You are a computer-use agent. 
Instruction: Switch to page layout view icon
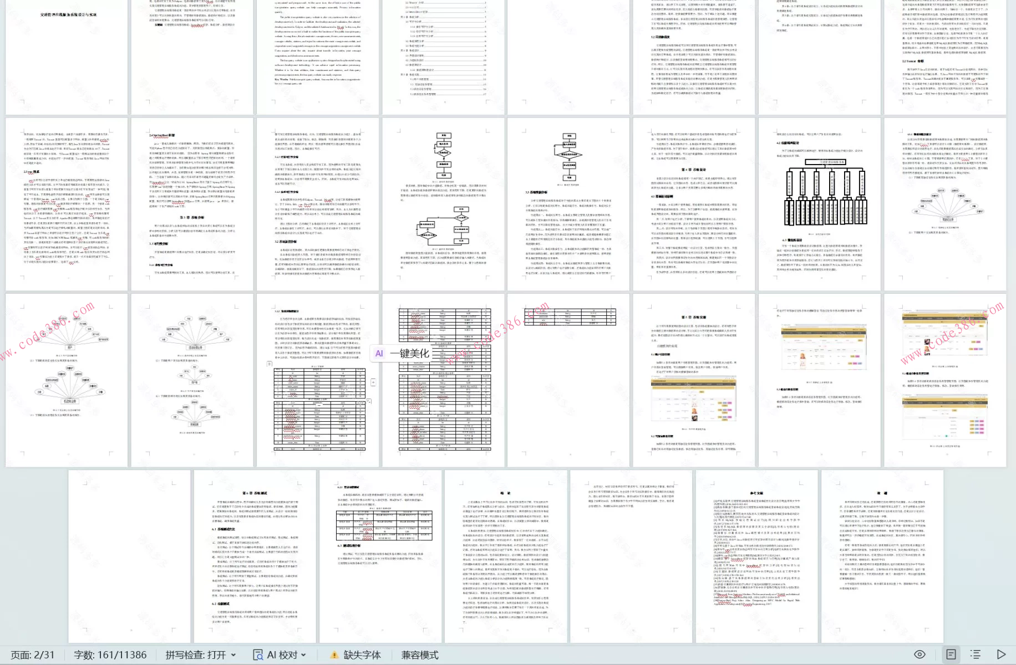tap(951, 654)
